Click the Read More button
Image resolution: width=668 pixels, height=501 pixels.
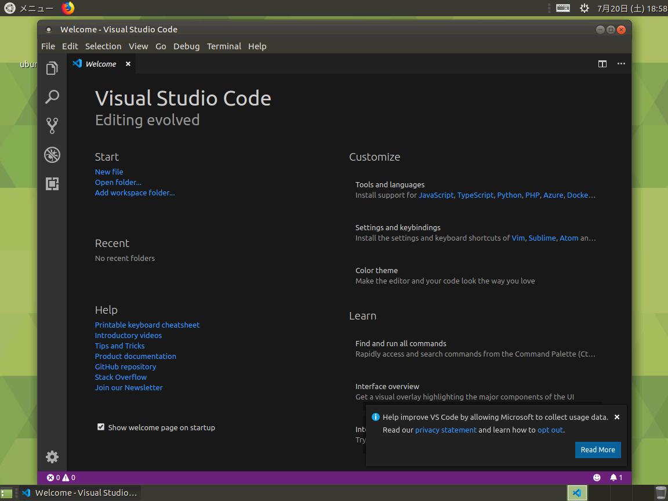pos(598,450)
